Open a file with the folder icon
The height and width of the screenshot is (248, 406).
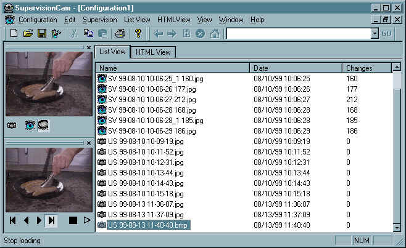click(28, 33)
